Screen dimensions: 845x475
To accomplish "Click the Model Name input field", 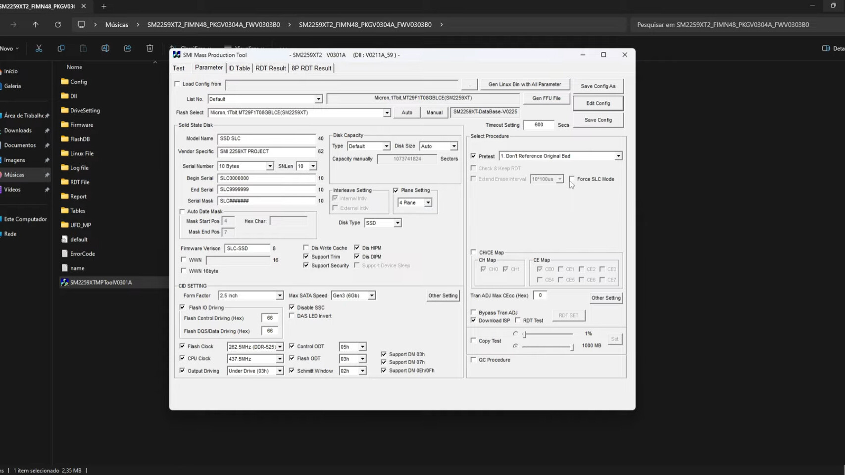I will tap(266, 139).
